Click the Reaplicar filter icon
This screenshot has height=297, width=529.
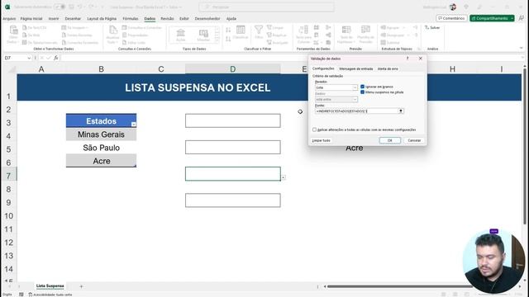pos(269,35)
